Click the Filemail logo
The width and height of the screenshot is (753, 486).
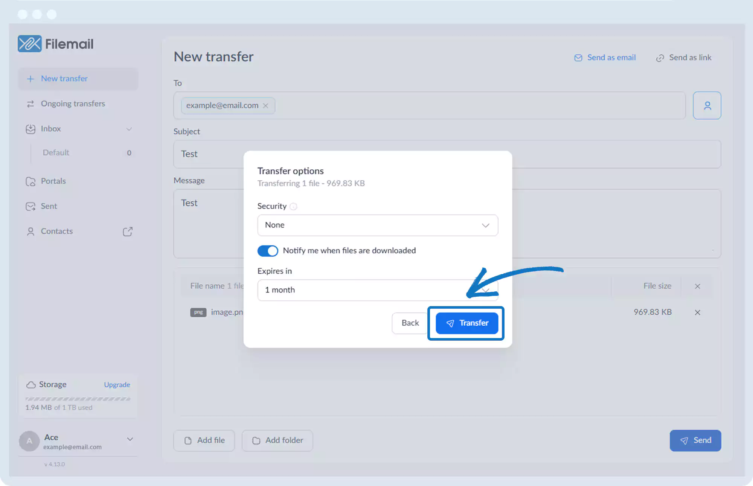(56, 44)
